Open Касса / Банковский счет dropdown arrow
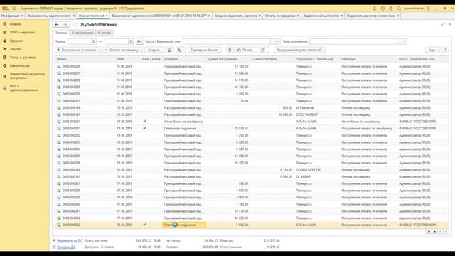Viewport: 455px width, 256px height. [278, 41]
